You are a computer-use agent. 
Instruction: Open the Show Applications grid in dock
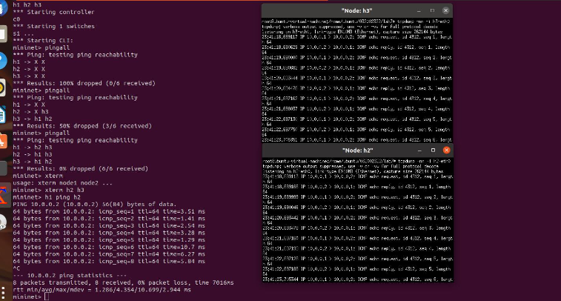coord(3,292)
